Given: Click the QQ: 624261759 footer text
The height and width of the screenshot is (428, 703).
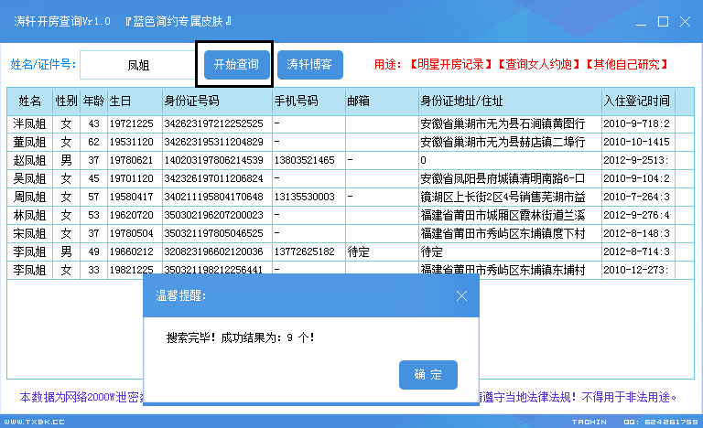Looking at the screenshot, I should (661, 423).
